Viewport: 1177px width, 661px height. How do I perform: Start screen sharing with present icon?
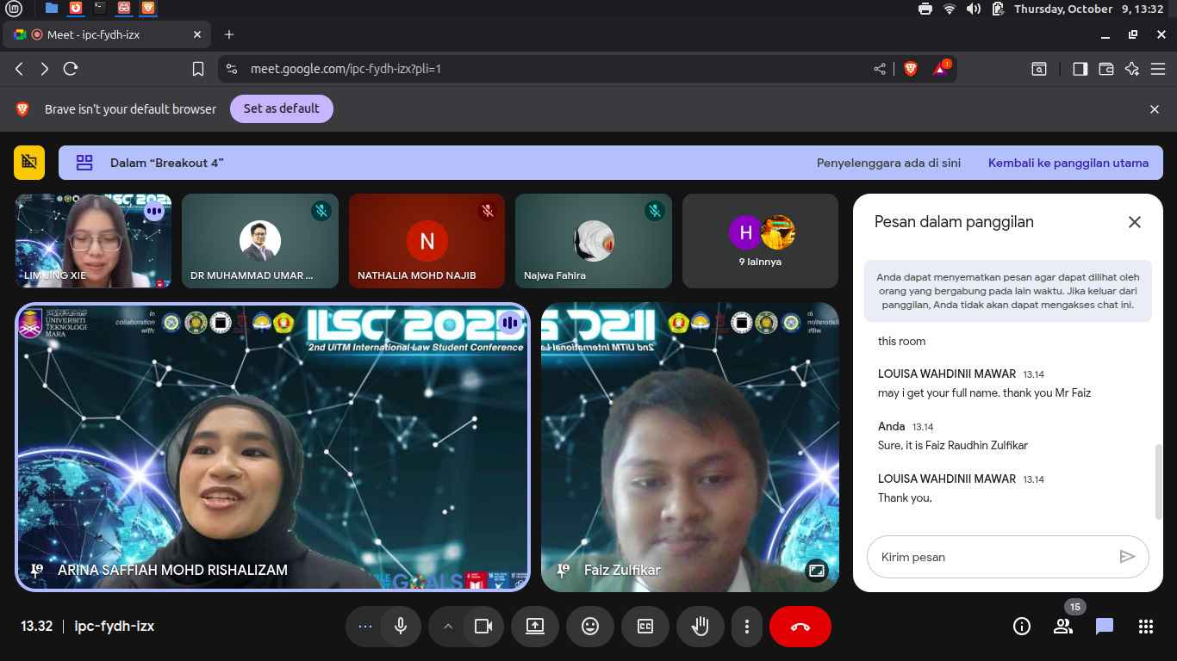coord(535,627)
